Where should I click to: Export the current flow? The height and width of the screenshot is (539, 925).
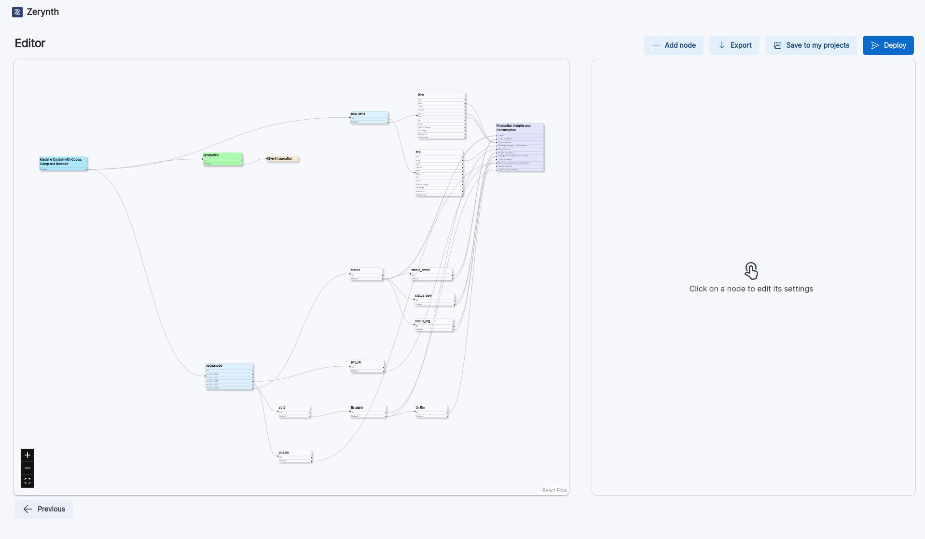(734, 45)
